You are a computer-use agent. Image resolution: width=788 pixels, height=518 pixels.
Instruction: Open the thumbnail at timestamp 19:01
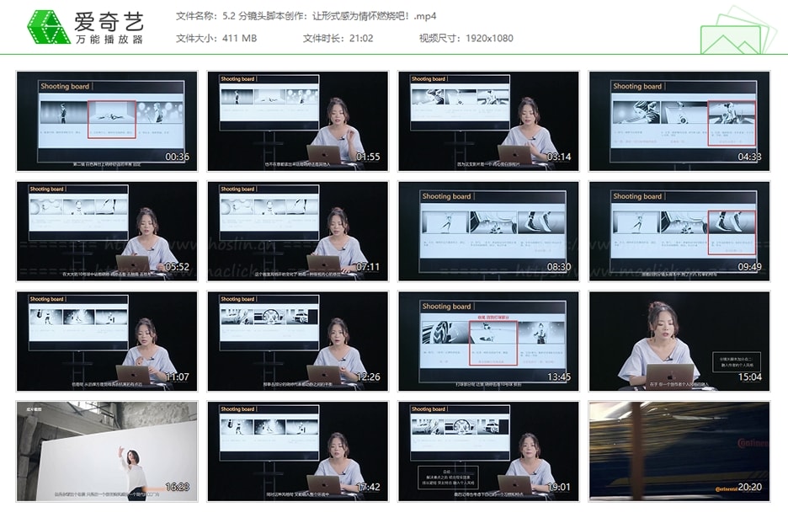point(488,451)
